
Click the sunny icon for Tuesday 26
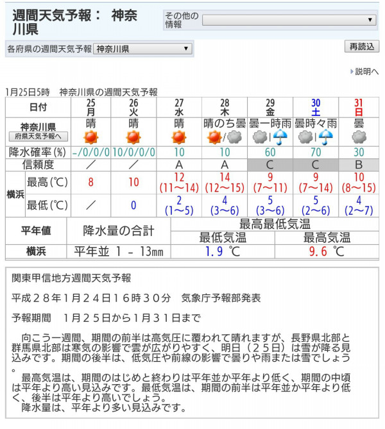(133, 137)
